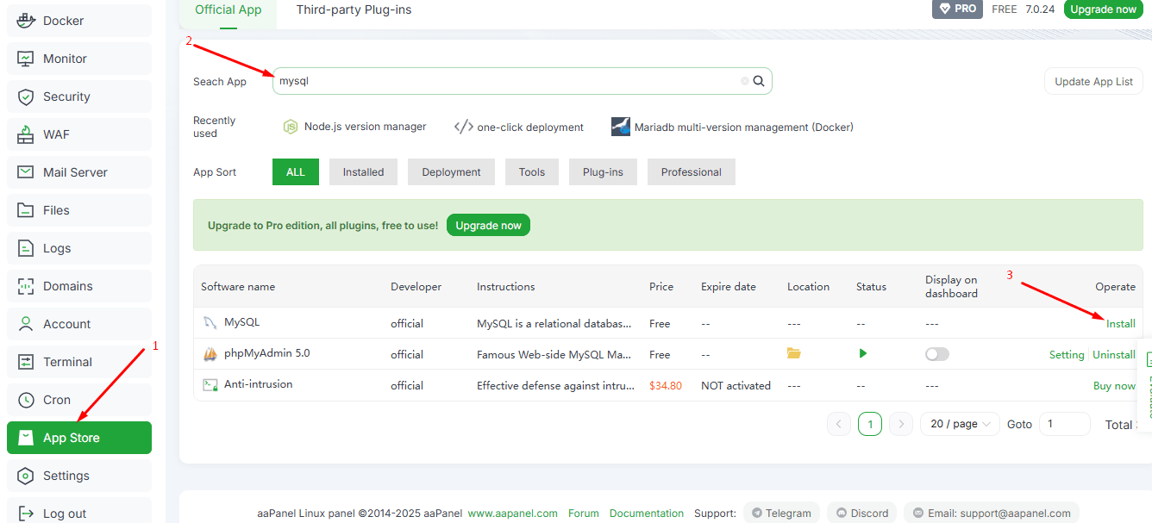Open one-click deployment shortcut
The width and height of the screenshot is (1152, 523).
tap(519, 127)
